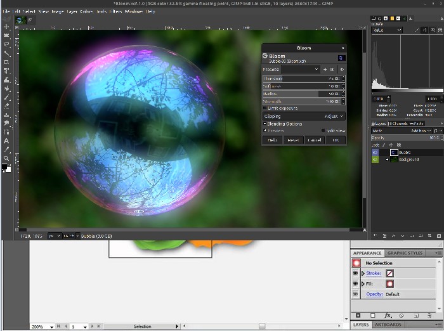The width and height of the screenshot is (444, 331).
Task: Switch histogram to linear scale icon
Action: coord(417,30)
